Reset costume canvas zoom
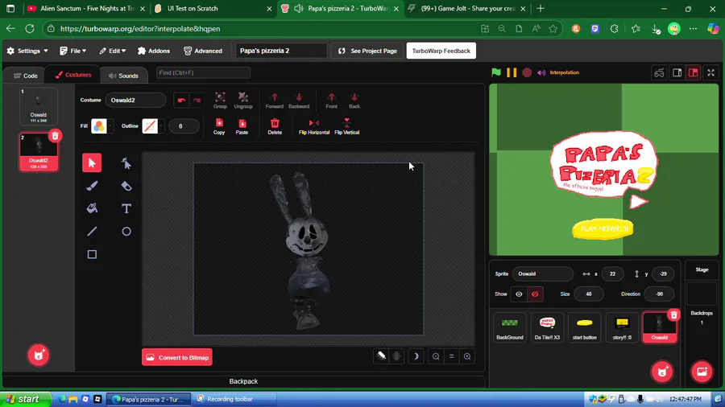725x407 pixels. click(x=451, y=356)
